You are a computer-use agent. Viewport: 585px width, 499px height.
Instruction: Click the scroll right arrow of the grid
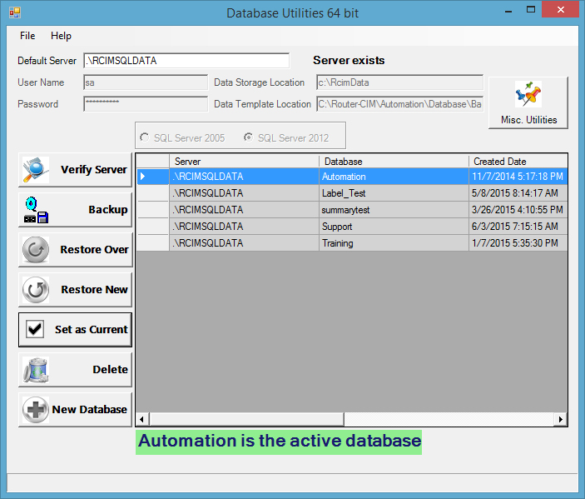[560, 419]
